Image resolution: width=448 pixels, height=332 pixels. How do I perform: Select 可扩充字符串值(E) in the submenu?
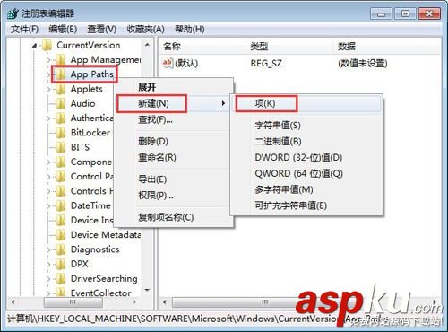tap(306, 205)
